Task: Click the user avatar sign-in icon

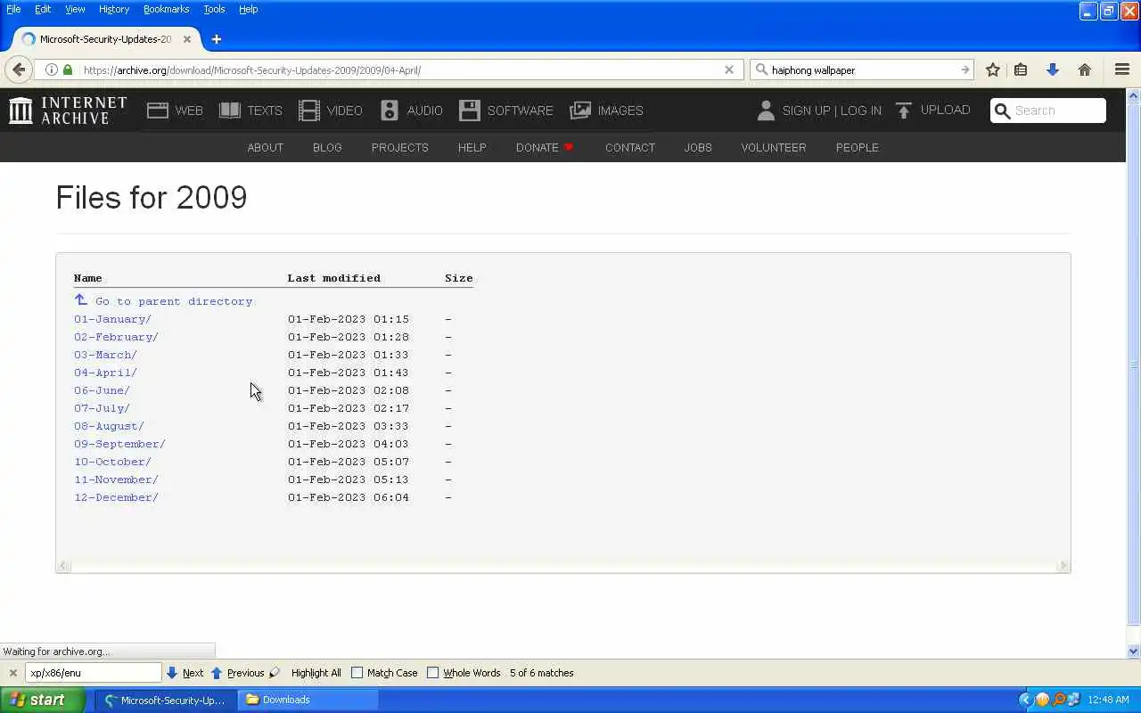Action: 766,111
